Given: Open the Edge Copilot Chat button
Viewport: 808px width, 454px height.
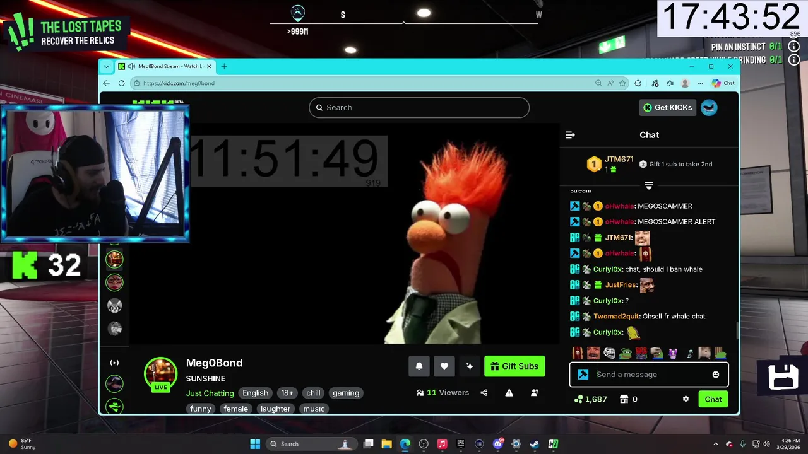Looking at the screenshot, I should tap(723, 83).
